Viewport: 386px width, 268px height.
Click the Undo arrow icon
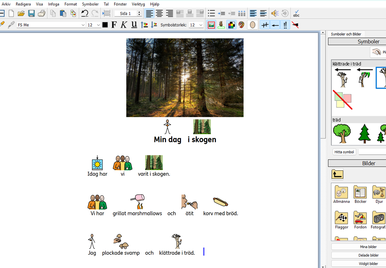[85, 13]
